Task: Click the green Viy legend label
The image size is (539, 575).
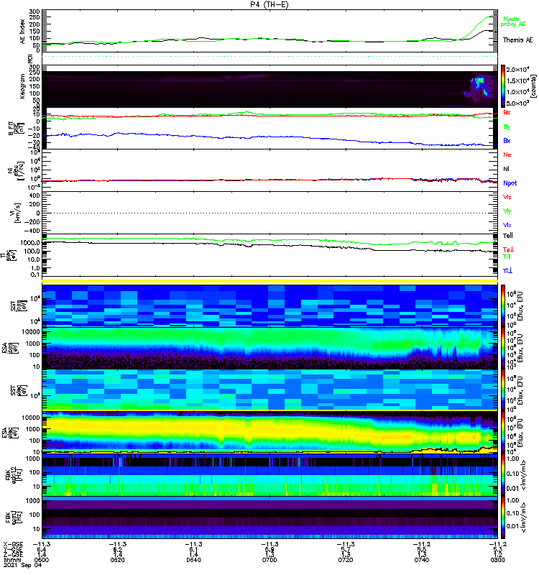Action: [x=507, y=211]
